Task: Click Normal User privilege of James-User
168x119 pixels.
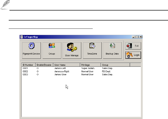Action: coord(87,74)
